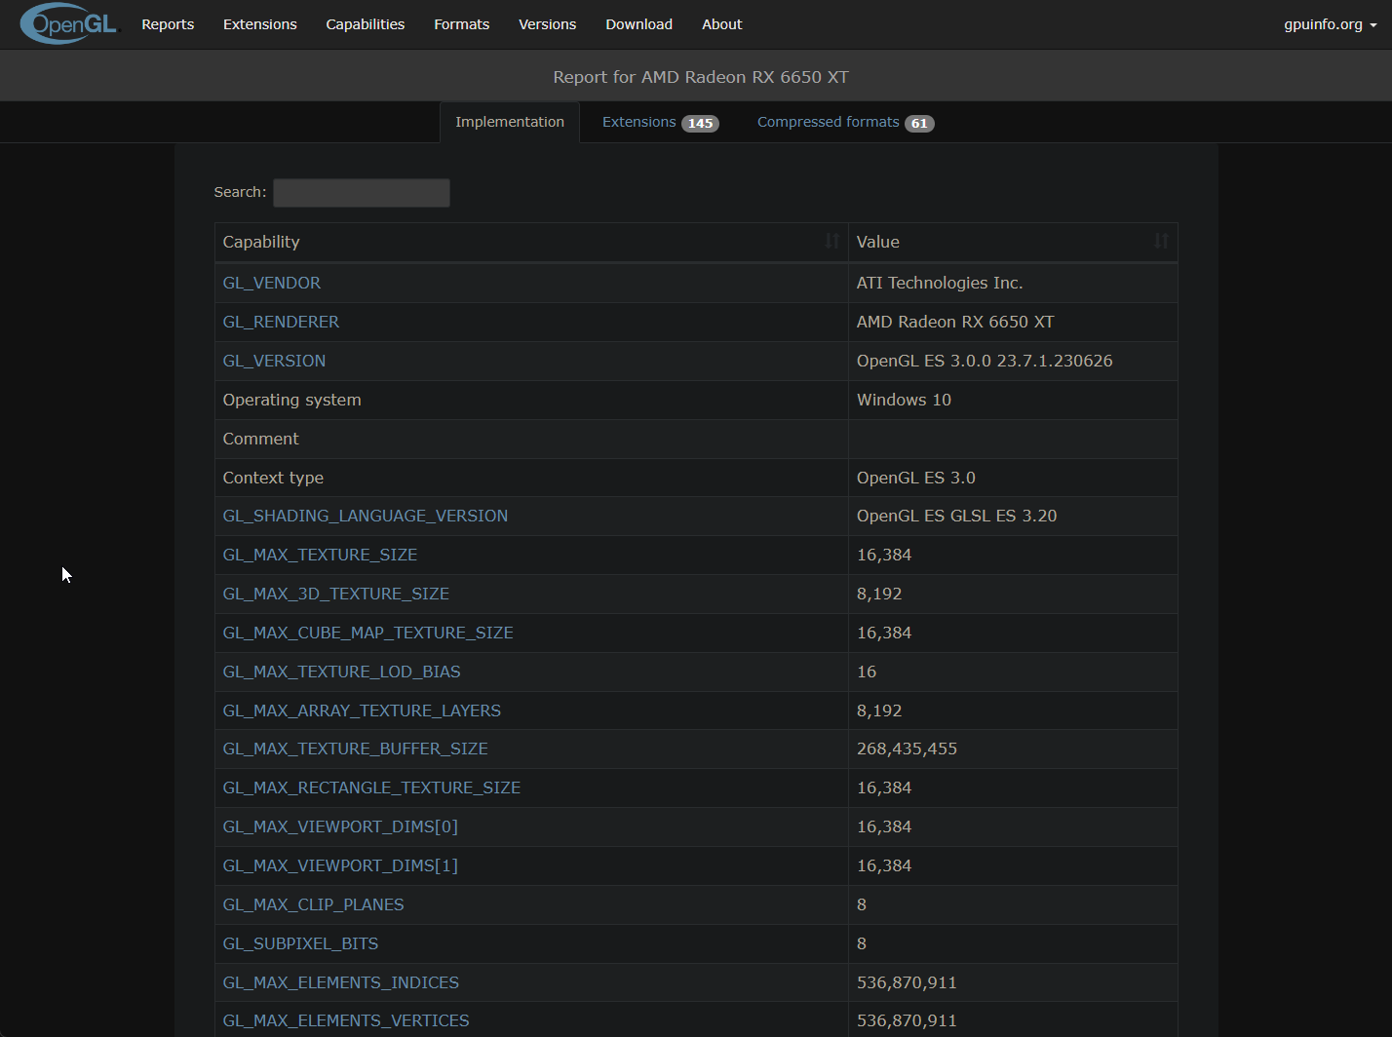Click the Comment row label
Viewport: 1392px width, 1037px height.
pos(261,439)
